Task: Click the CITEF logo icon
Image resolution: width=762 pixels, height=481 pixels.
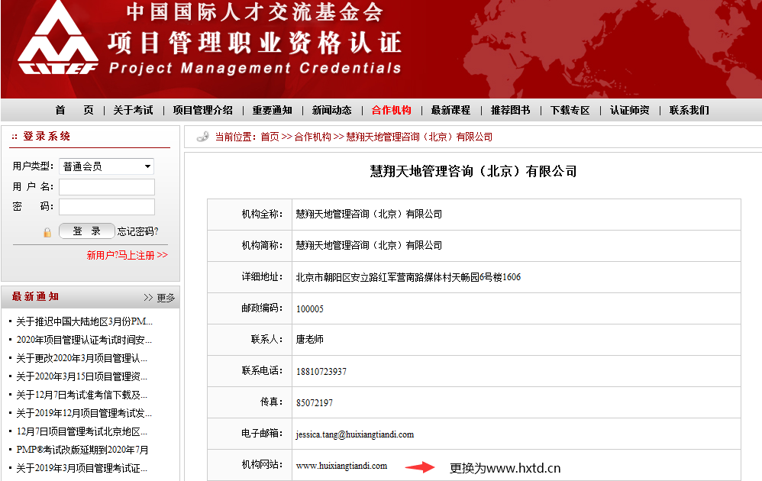Action: tap(58, 42)
